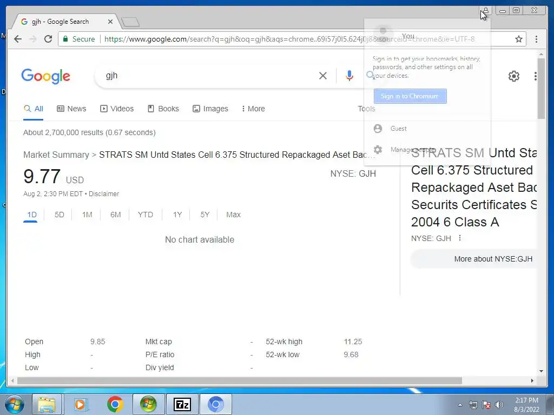Click the green Secure padlock indicator
Screen dimensions: 554x415
pyautogui.click(x=79, y=39)
